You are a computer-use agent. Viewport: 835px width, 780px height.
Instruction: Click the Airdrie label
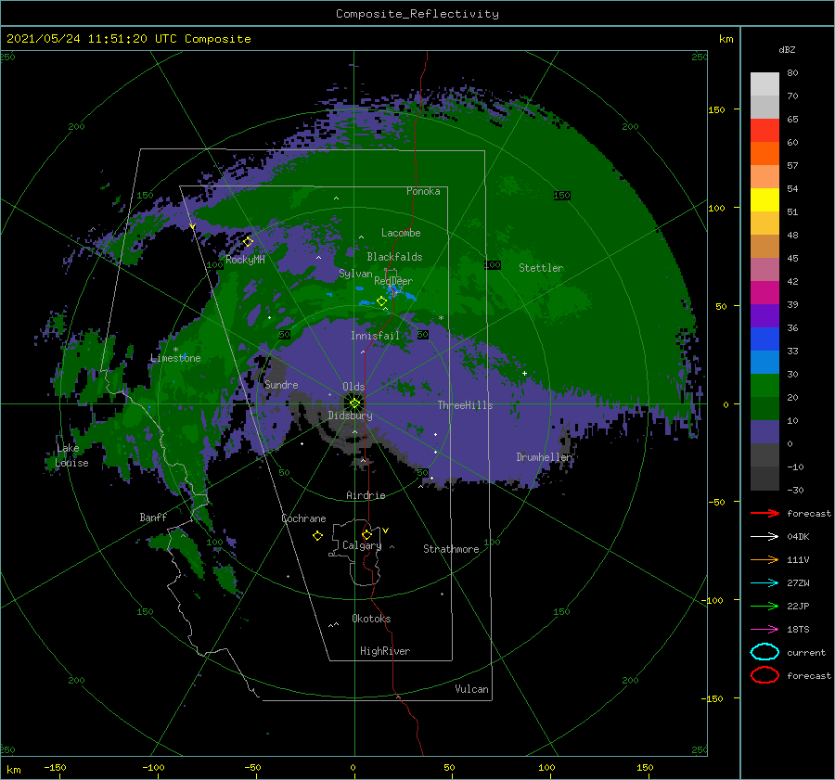[x=366, y=495]
